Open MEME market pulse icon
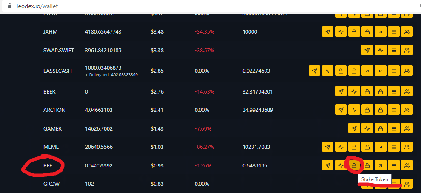 [341, 147]
